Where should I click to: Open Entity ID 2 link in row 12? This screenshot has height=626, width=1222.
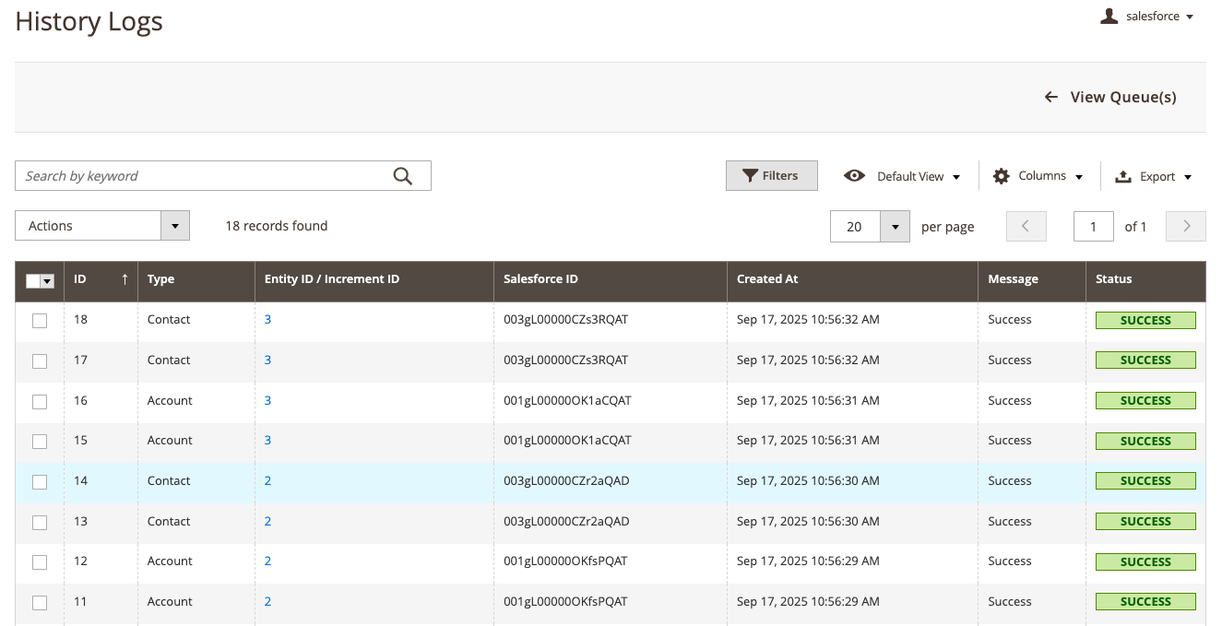[267, 561]
